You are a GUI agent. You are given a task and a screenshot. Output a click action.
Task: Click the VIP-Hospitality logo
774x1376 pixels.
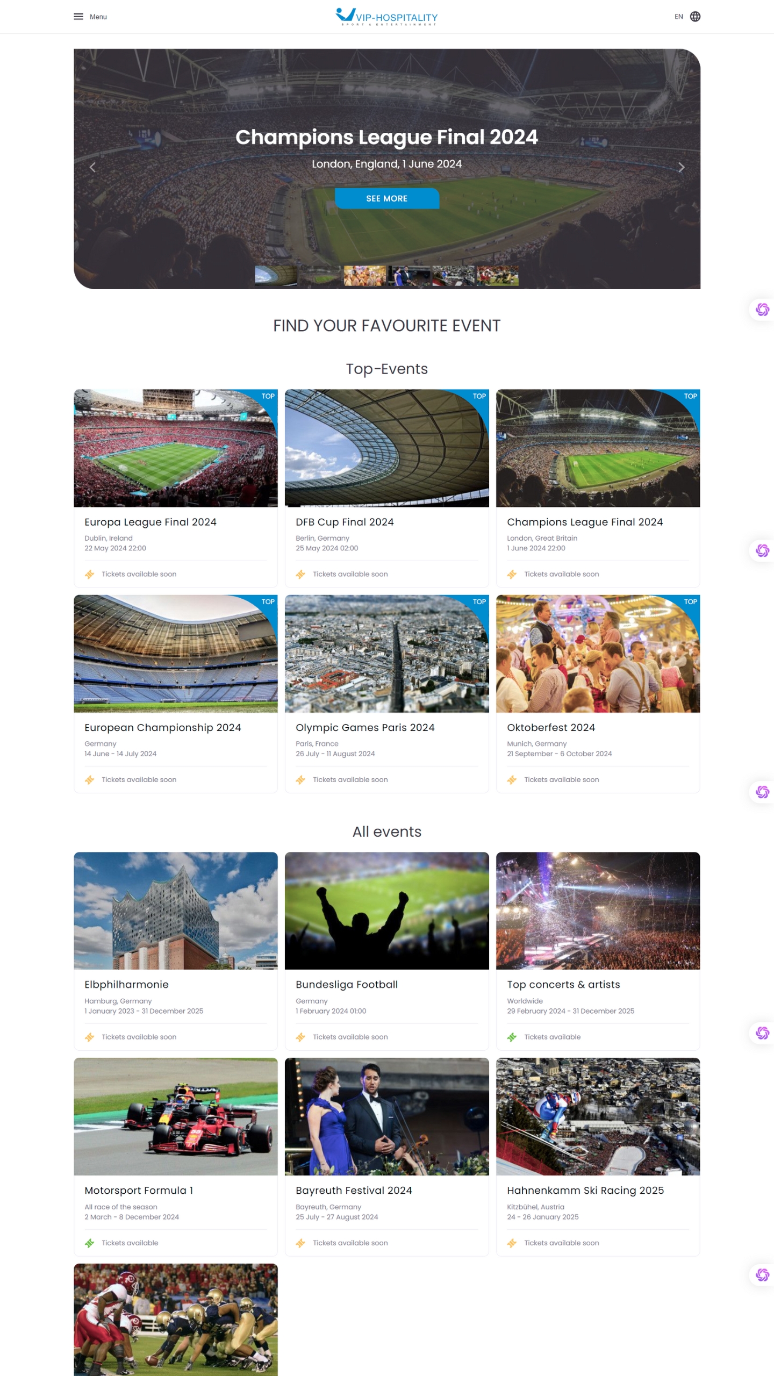click(x=386, y=17)
